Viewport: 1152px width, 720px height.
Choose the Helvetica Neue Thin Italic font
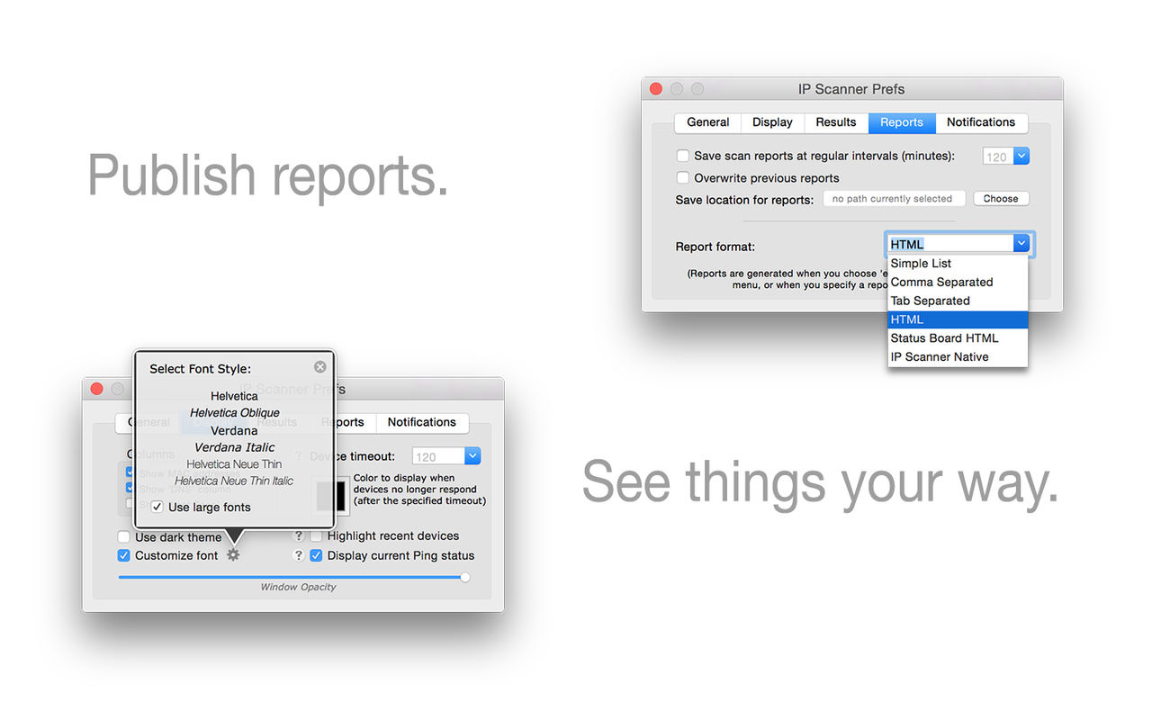tap(234, 481)
